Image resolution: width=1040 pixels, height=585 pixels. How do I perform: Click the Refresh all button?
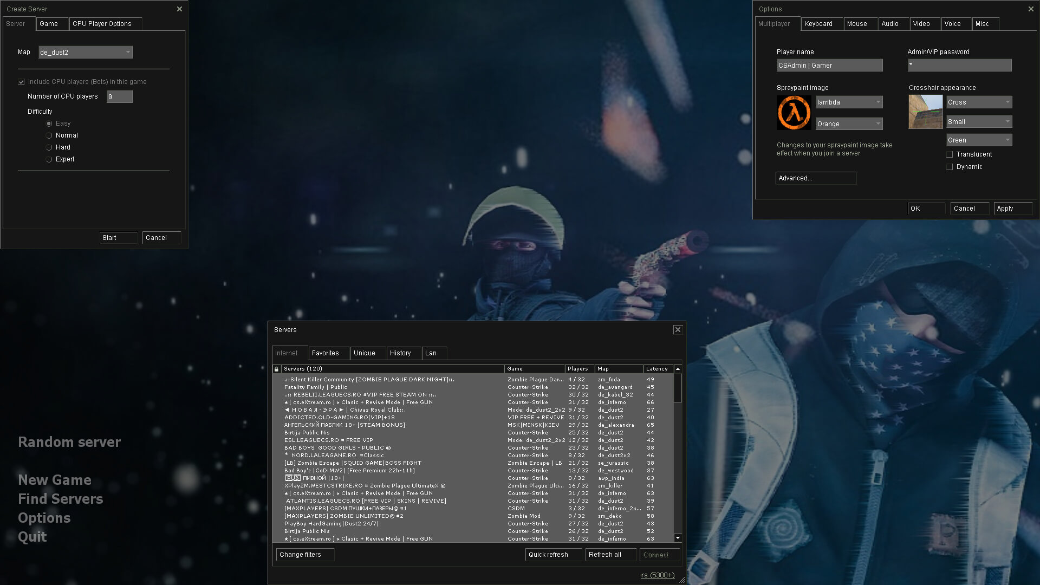click(604, 555)
